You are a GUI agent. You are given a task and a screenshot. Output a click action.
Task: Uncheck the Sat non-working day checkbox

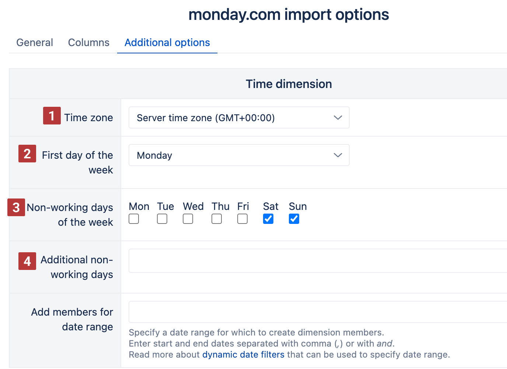[x=268, y=219]
